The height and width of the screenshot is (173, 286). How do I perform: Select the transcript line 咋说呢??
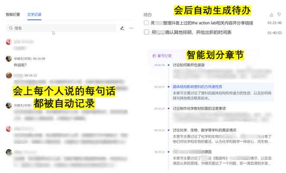[x=20, y=65]
